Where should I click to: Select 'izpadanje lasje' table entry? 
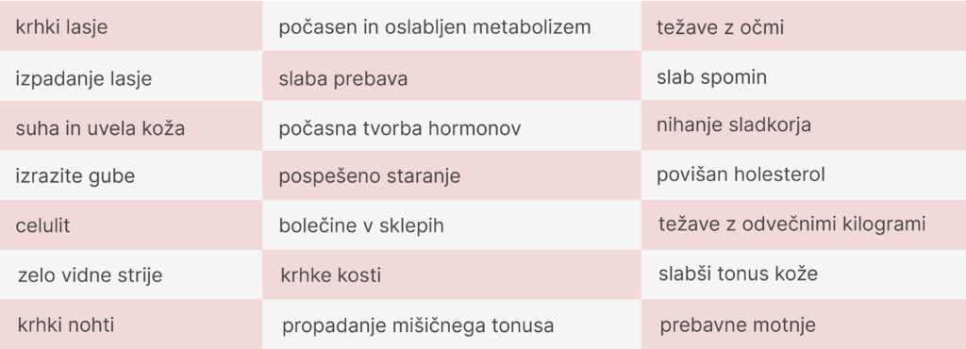click(x=130, y=76)
